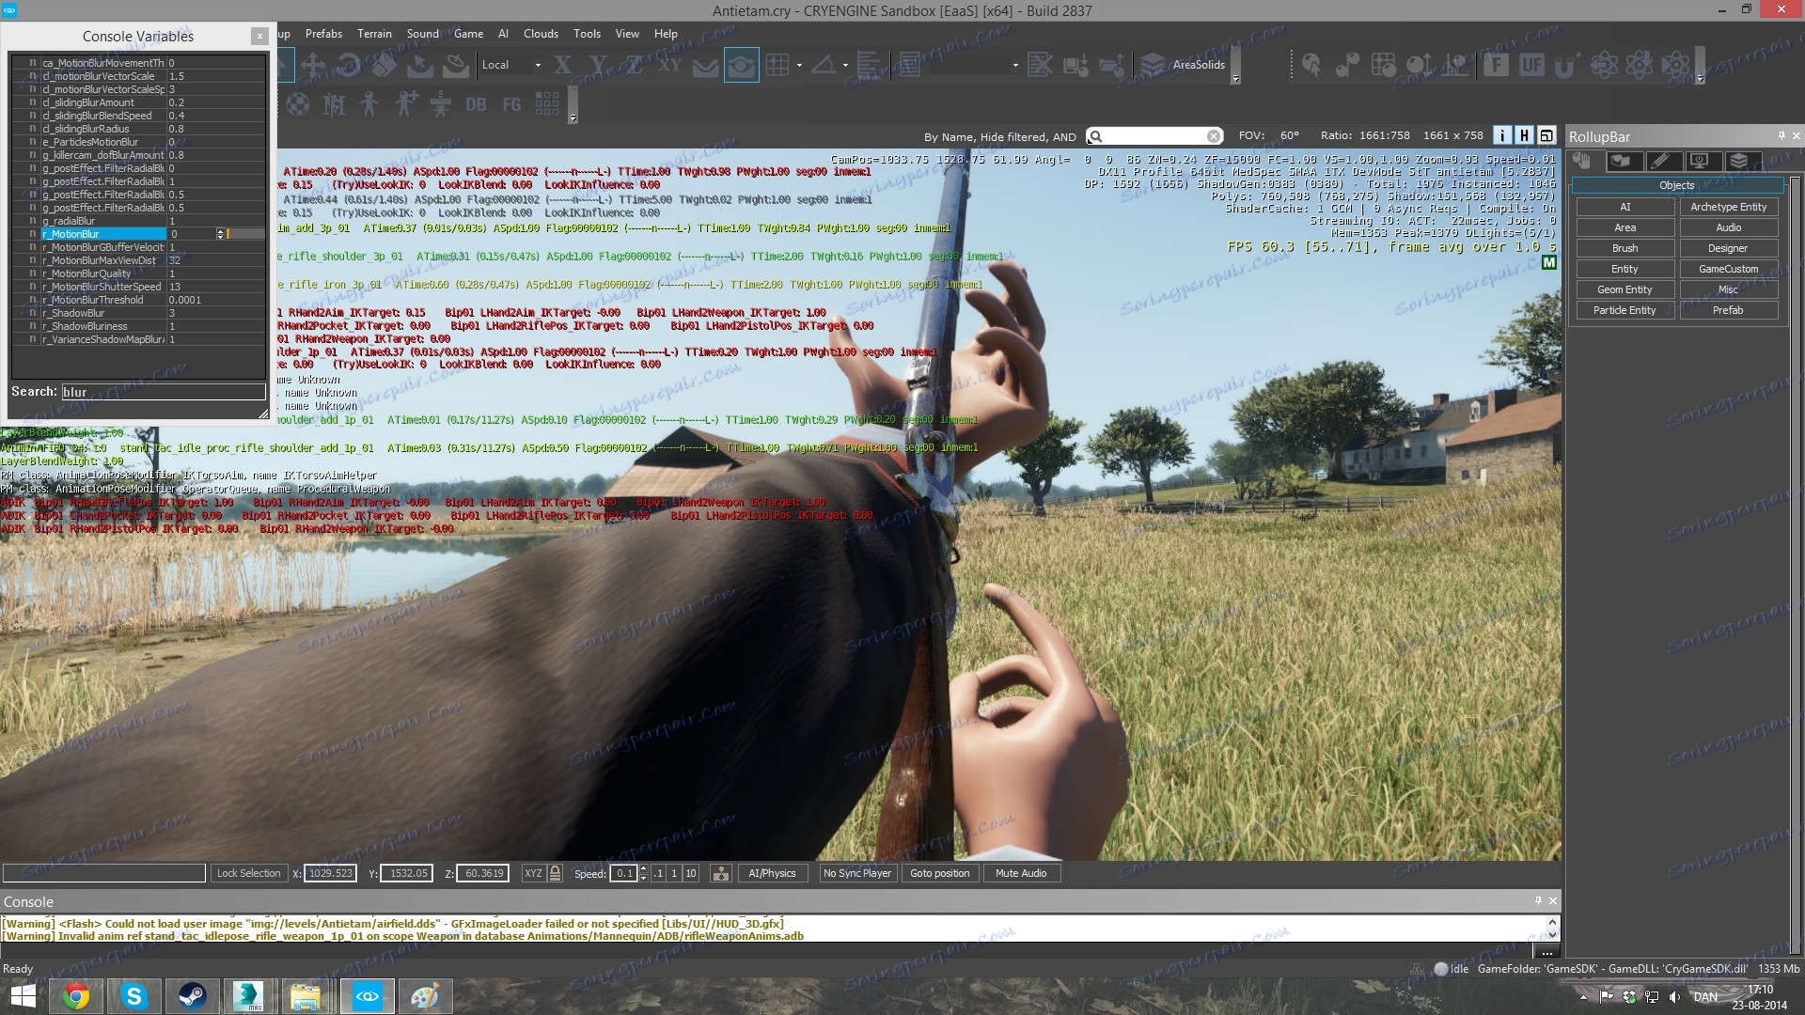Click the move tool icon
The width and height of the screenshot is (1805, 1015).
click(313, 65)
